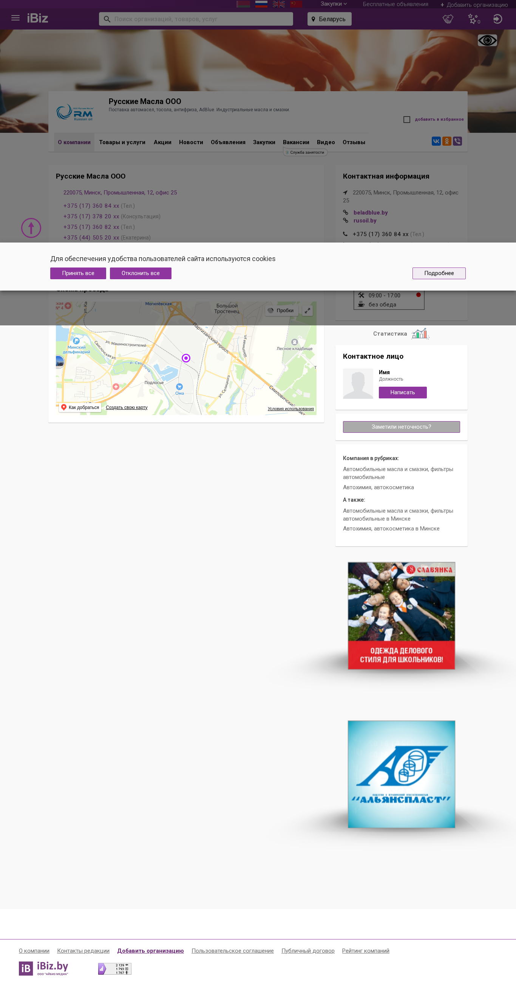Open the Бесплатные объявления link

395,4
